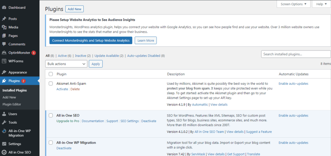Deactivate All-in-One WP Migration plugin
Viewport: 331px width, 156px height.
pyautogui.click(x=64, y=148)
